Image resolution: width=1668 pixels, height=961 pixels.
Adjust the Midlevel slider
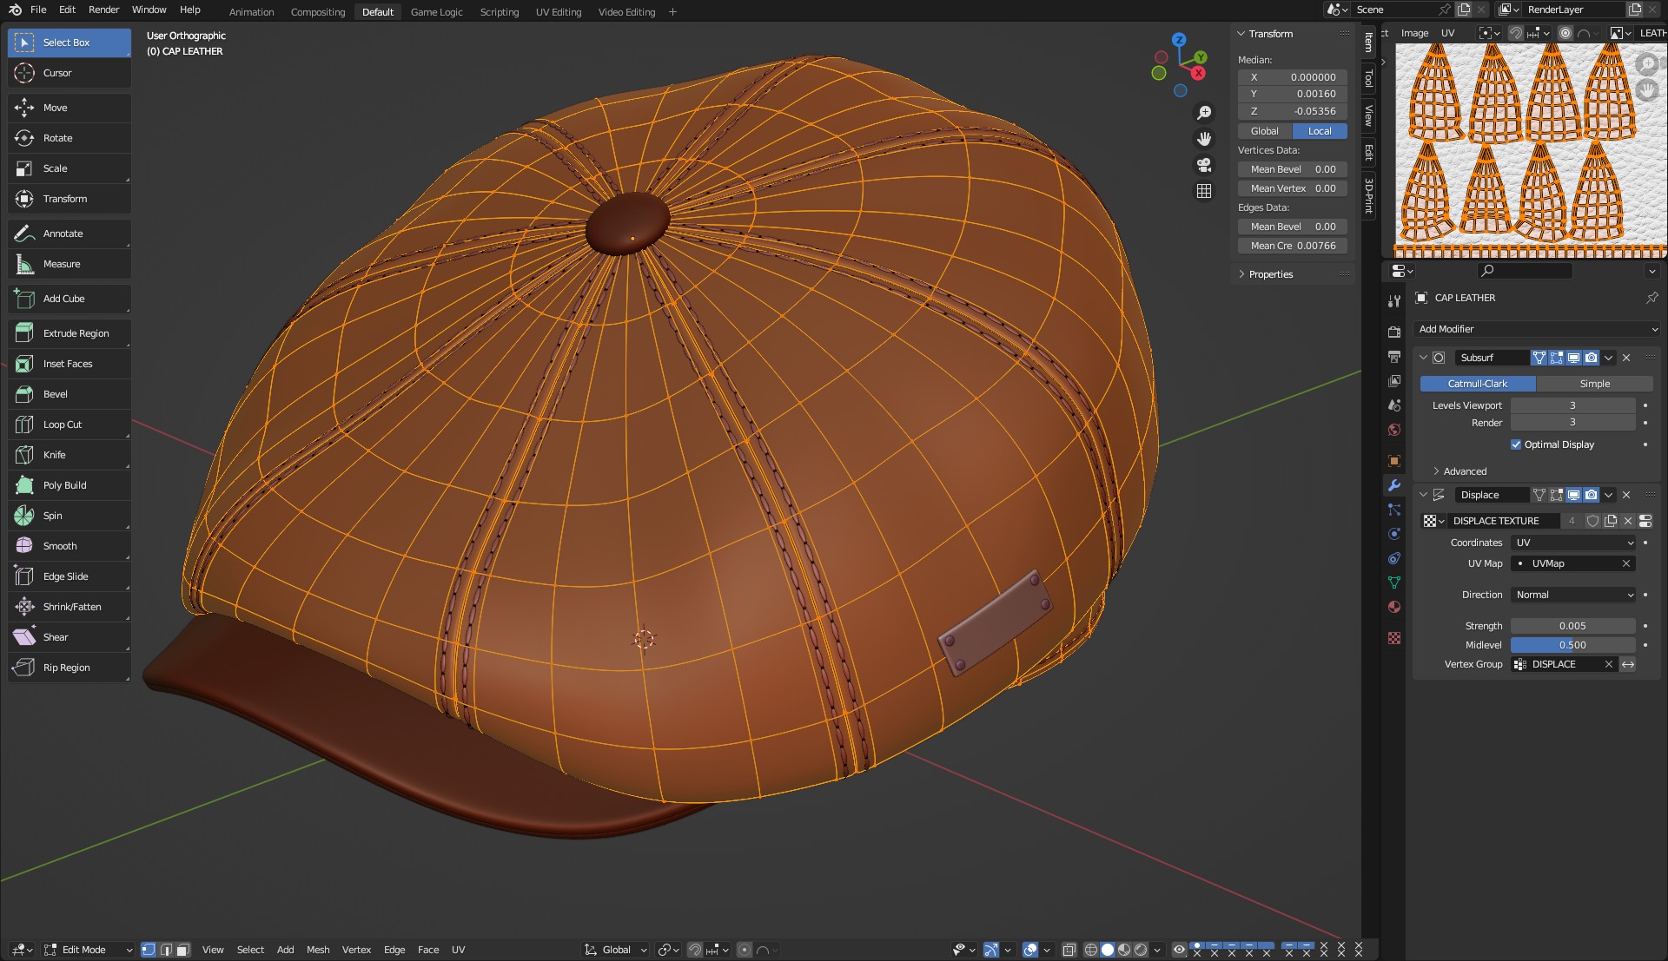1573,645
